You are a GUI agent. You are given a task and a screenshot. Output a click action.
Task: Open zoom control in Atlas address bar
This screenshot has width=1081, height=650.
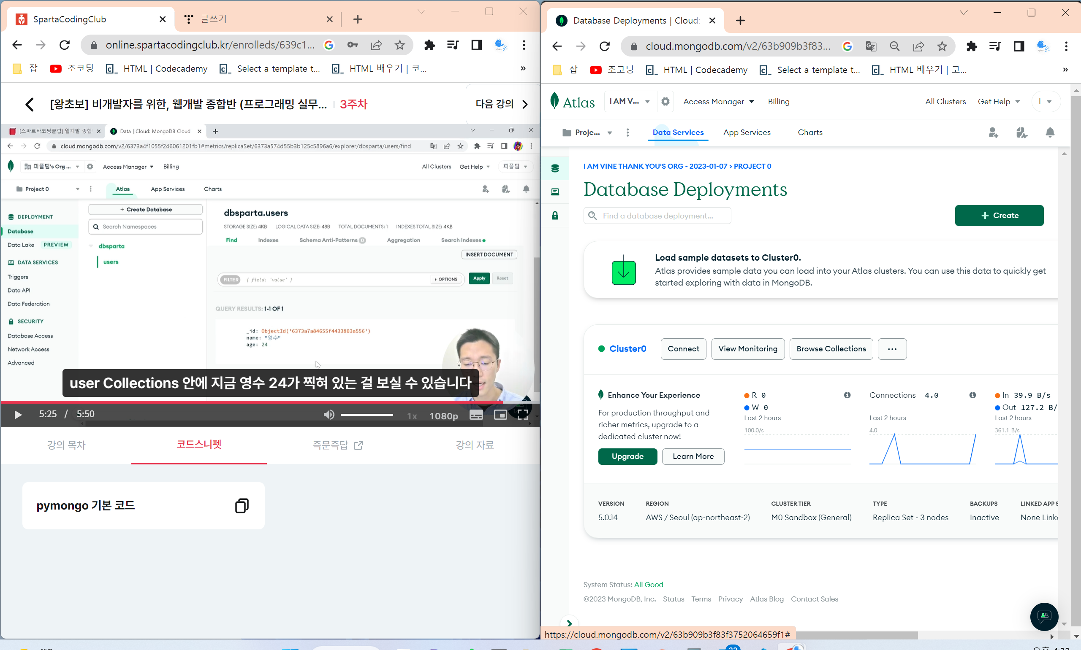click(x=895, y=46)
